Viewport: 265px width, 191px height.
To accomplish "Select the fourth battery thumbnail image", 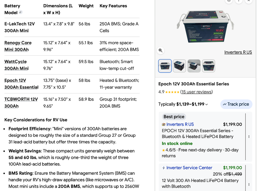I will pyautogui.click(x=209, y=66).
